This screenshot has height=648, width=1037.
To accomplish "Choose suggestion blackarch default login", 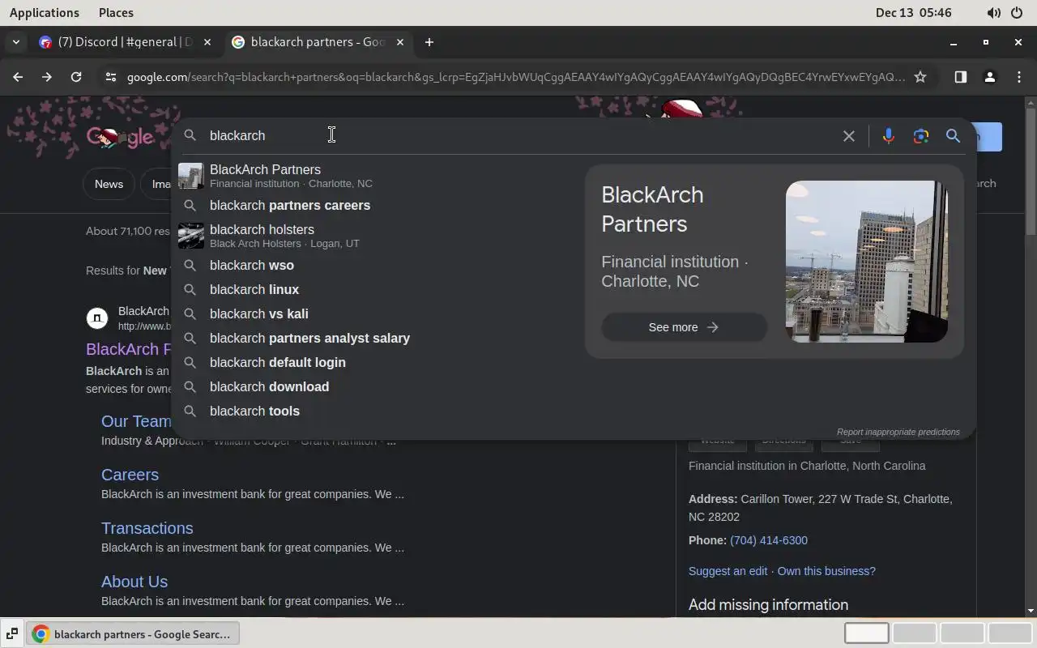I will pyautogui.click(x=377, y=362).
